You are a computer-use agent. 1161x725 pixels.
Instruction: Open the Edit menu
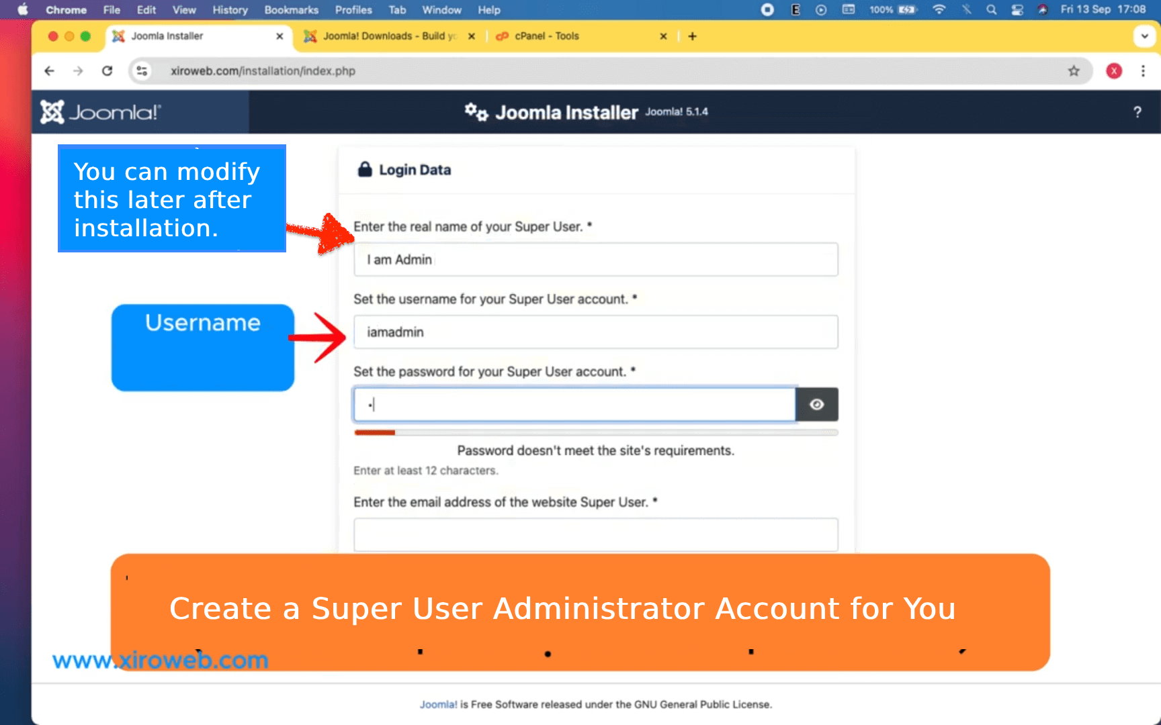[146, 9]
